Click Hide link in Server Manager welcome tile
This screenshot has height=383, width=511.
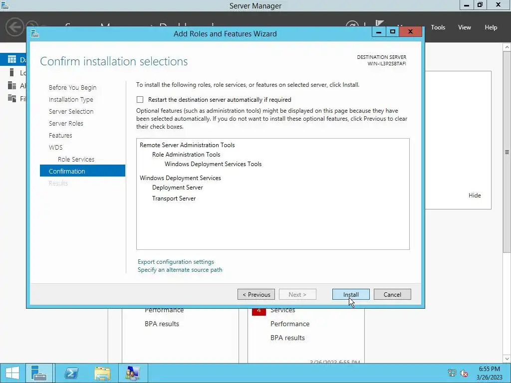click(x=475, y=195)
